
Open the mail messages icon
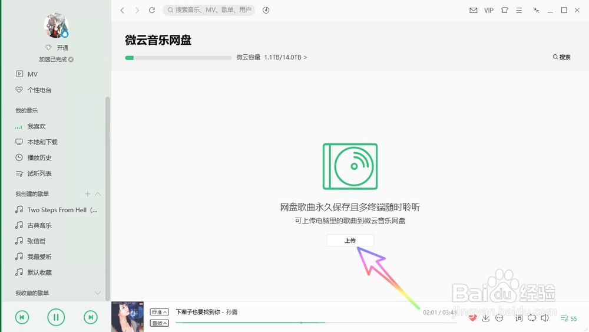tap(474, 10)
